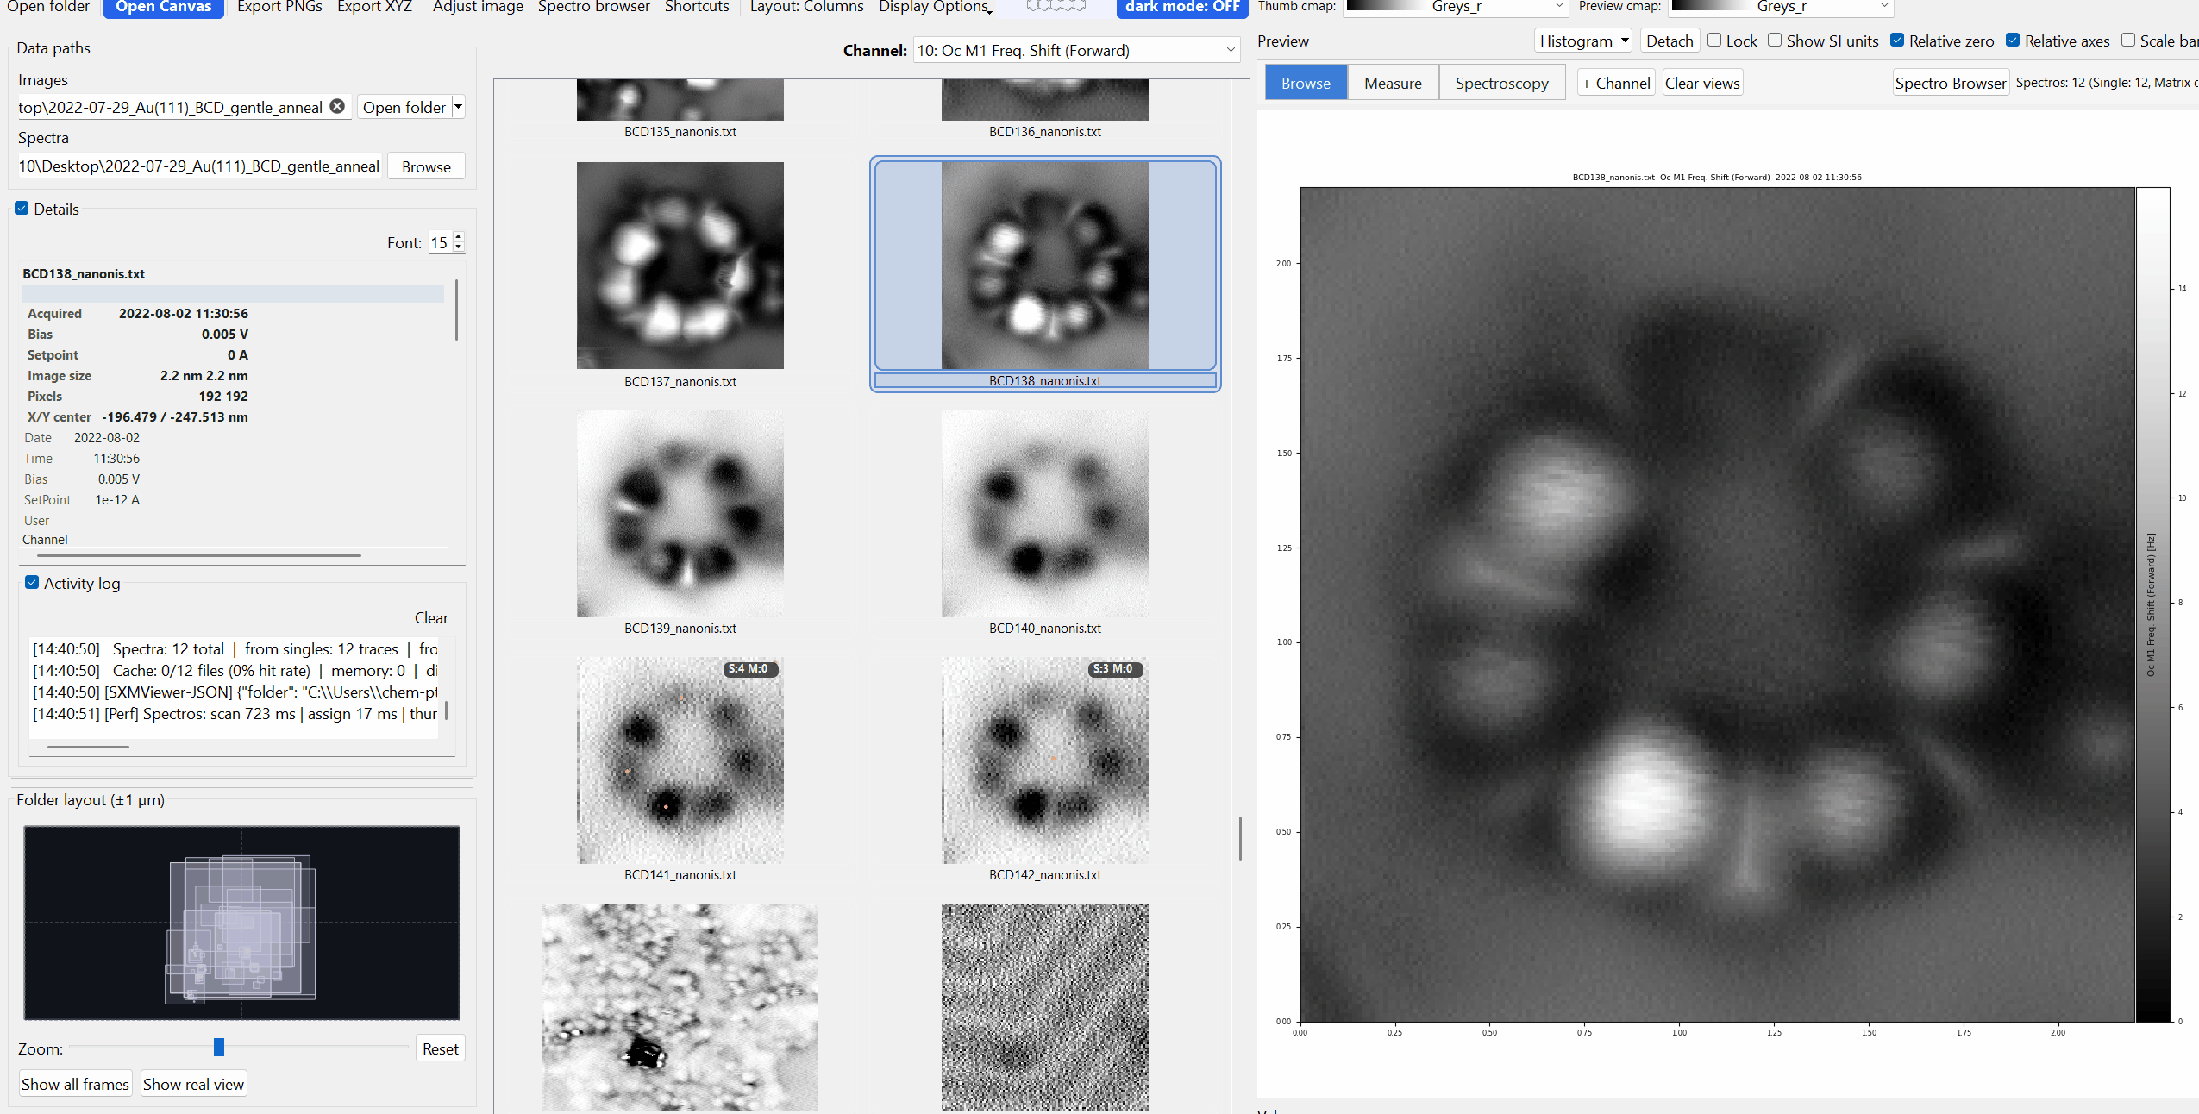Open the Spectro browser from the top toolbar

pyautogui.click(x=594, y=7)
